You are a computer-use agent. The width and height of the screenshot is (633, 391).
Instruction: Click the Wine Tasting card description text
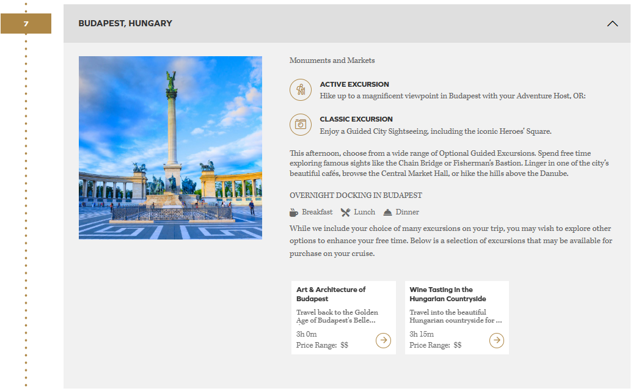[x=455, y=316]
